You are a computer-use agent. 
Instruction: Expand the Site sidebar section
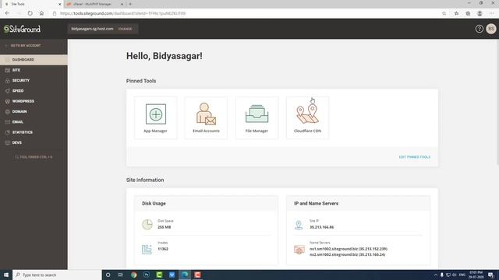(34, 70)
